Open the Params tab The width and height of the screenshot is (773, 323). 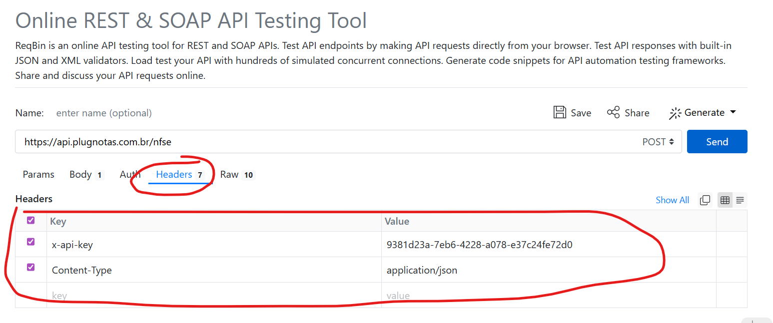click(38, 174)
